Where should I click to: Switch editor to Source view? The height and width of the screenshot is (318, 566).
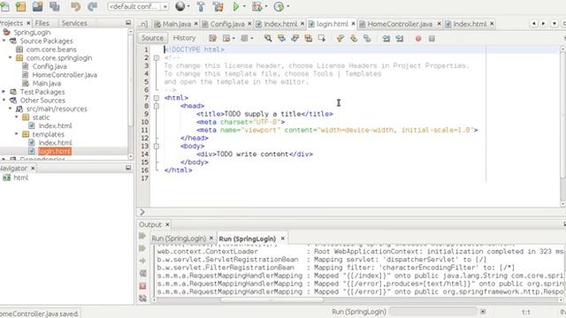(152, 38)
